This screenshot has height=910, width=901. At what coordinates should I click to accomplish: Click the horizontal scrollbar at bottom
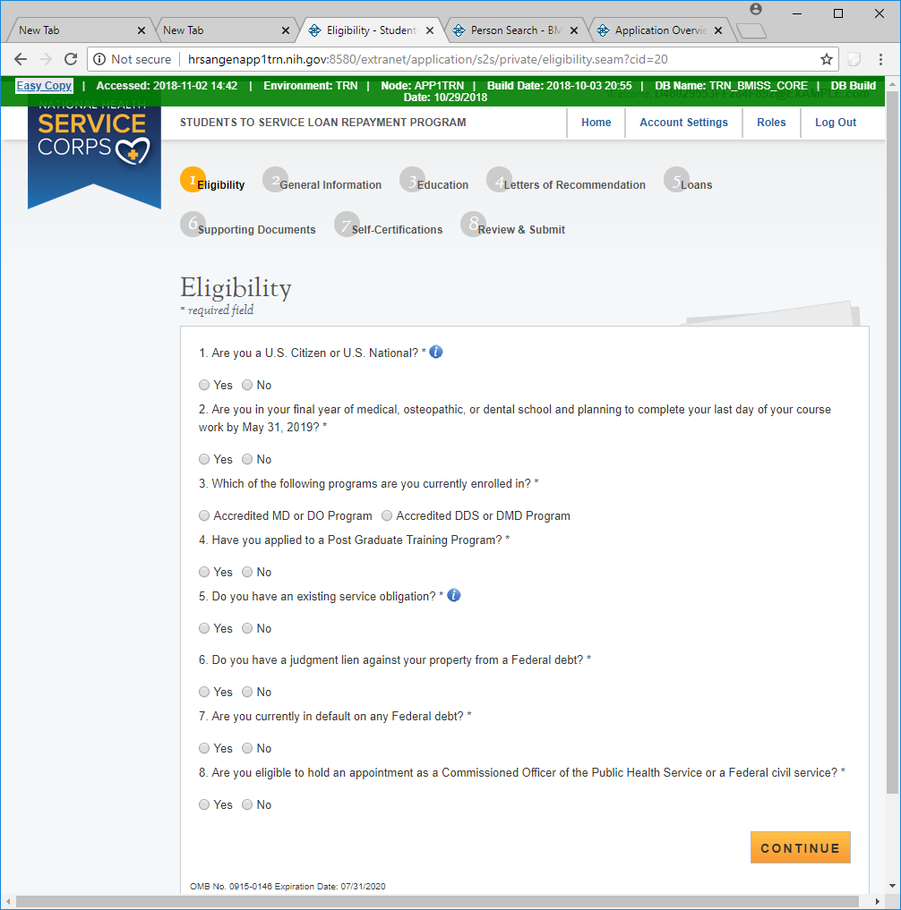point(437,901)
